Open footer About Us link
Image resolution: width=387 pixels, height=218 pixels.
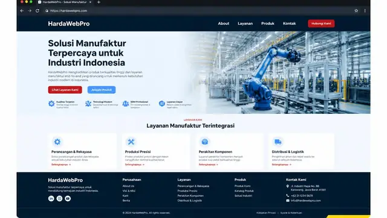coord(128,186)
